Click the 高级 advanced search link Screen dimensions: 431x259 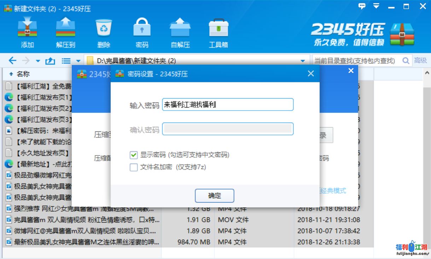[x=420, y=61]
